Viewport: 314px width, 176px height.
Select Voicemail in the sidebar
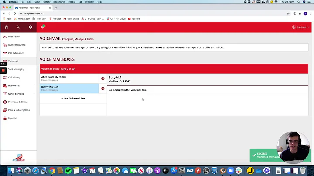(13, 61)
